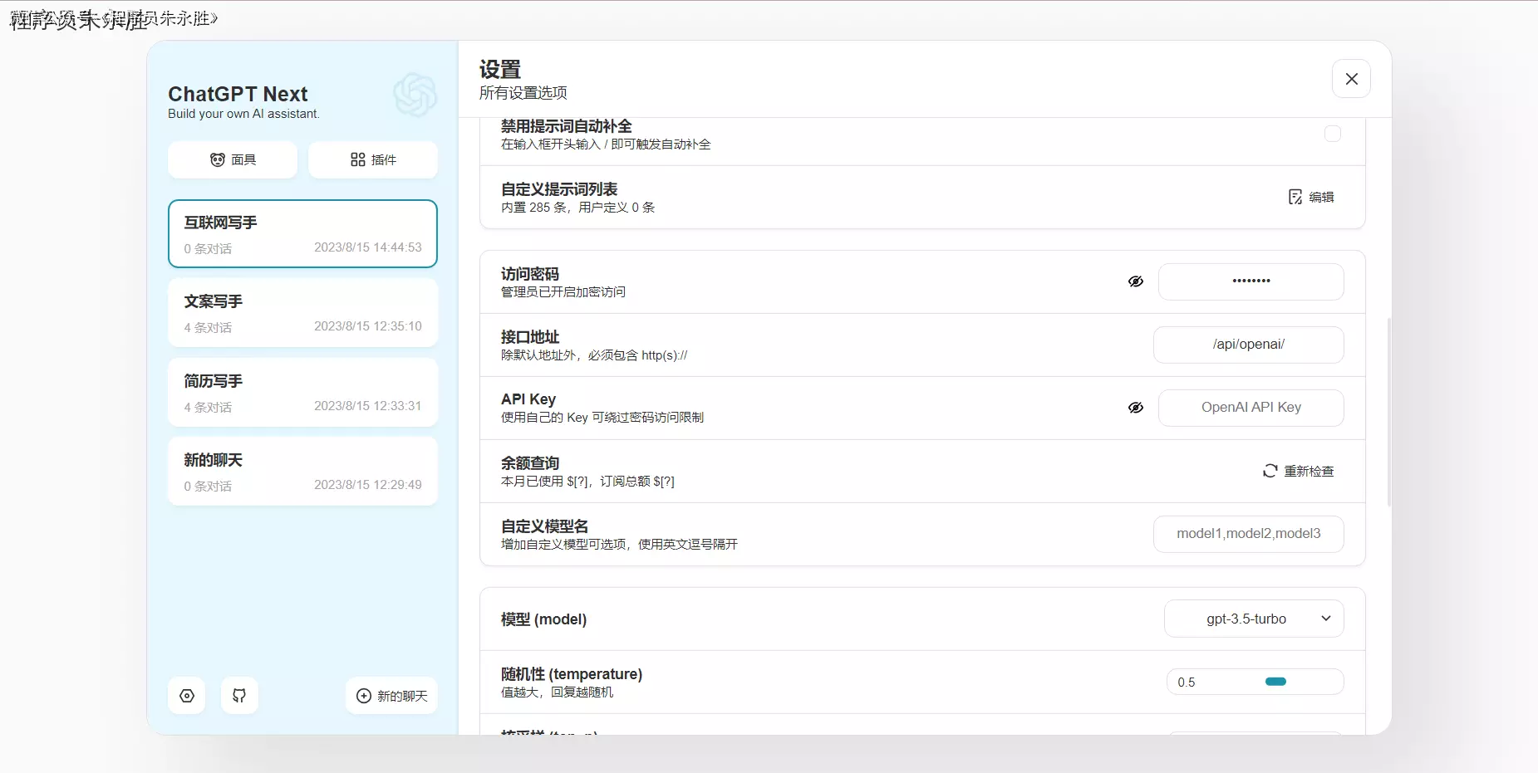The width and height of the screenshot is (1538, 773).
Task: Show the access password with eye icon
Action: tap(1136, 281)
